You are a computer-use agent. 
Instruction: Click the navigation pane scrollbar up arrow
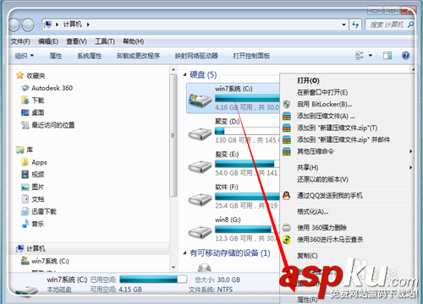coord(173,69)
